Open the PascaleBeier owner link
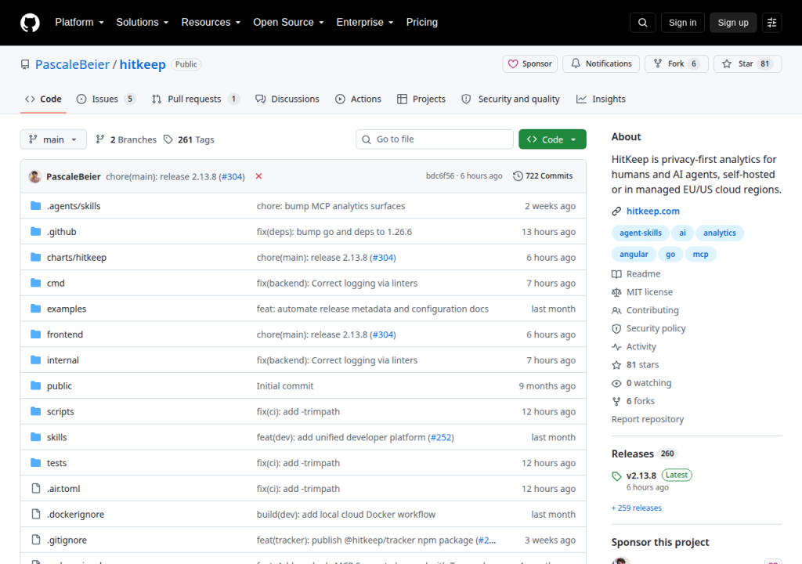802x564 pixels. (72, 64)
